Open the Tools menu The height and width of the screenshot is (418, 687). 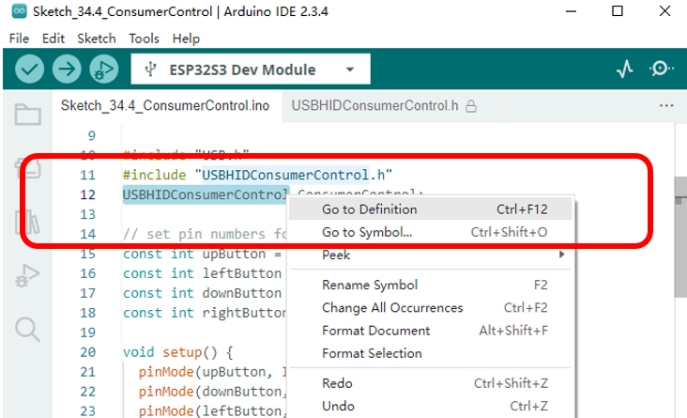point(144,39)
